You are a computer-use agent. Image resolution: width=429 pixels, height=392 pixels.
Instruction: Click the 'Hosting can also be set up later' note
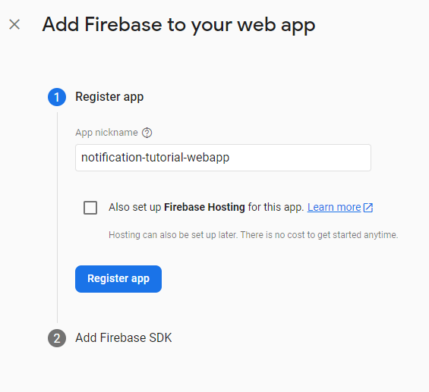click(254, 235)
